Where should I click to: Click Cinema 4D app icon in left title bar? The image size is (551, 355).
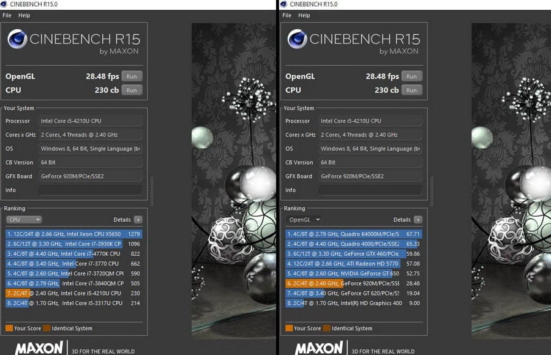point(4,4)
